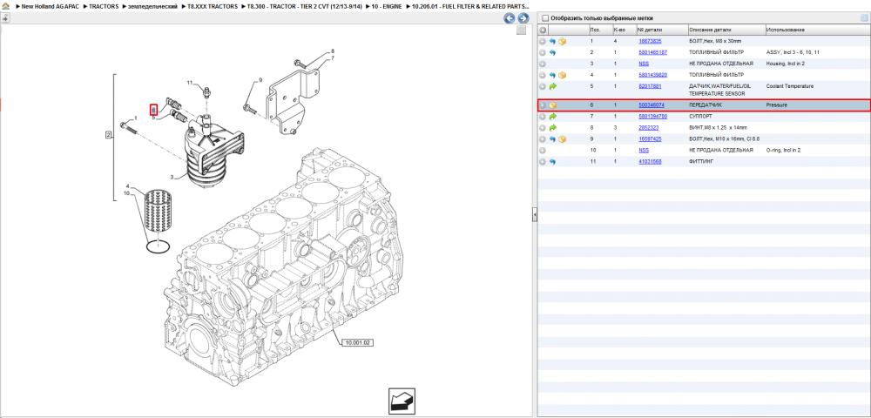Go to the home icon in breadcrumb
871x418 pixels.
tap(5, 6)
